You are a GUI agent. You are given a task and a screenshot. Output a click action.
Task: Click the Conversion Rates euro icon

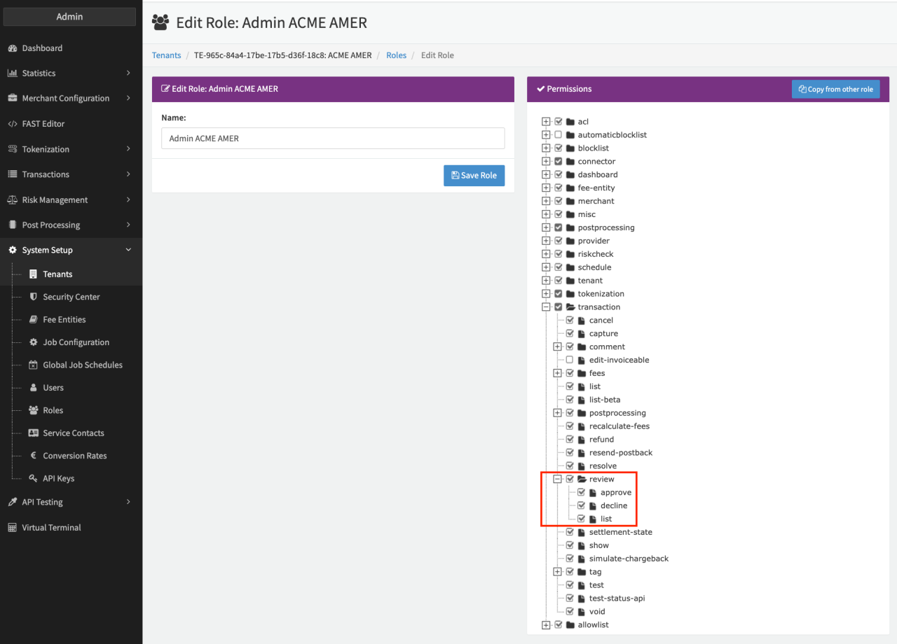[33, 456]
